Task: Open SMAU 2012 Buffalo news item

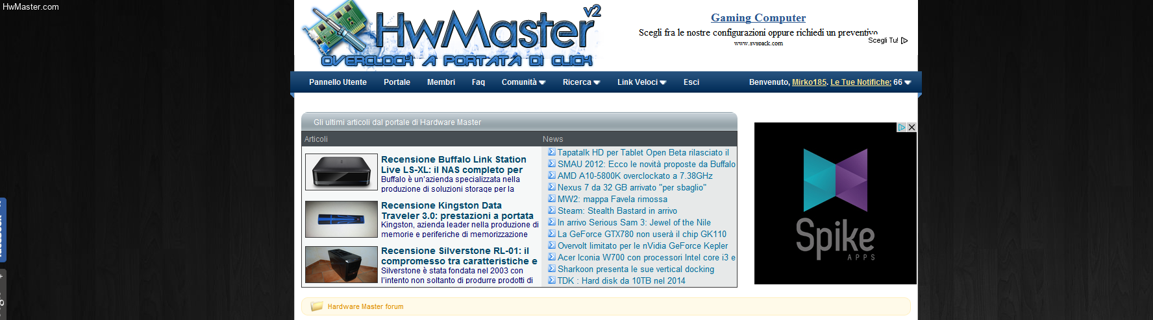Action: [x=647, y=164]
